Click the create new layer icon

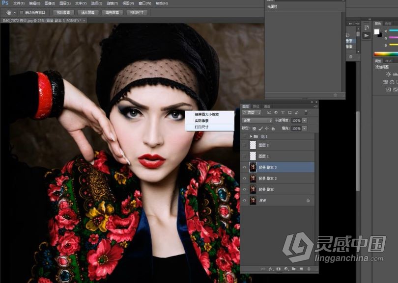(x=301, y=269)
